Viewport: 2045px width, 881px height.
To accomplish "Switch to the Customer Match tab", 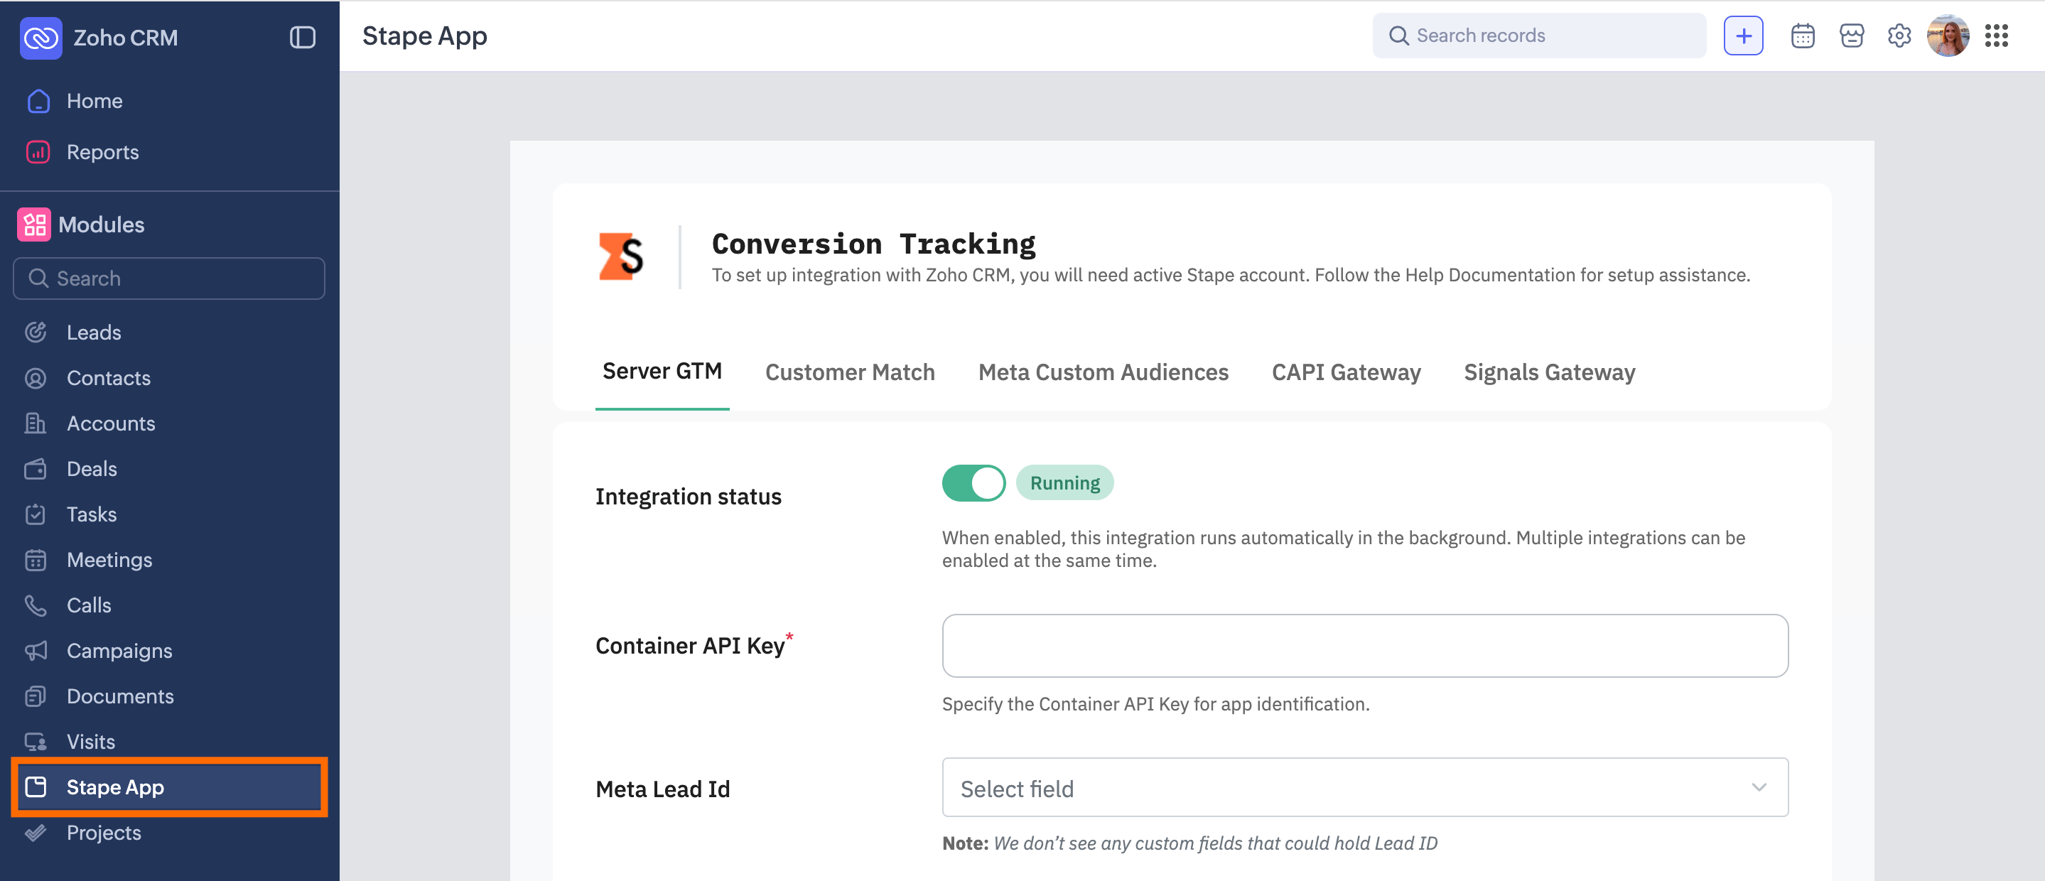I will [x=849, y=372].
